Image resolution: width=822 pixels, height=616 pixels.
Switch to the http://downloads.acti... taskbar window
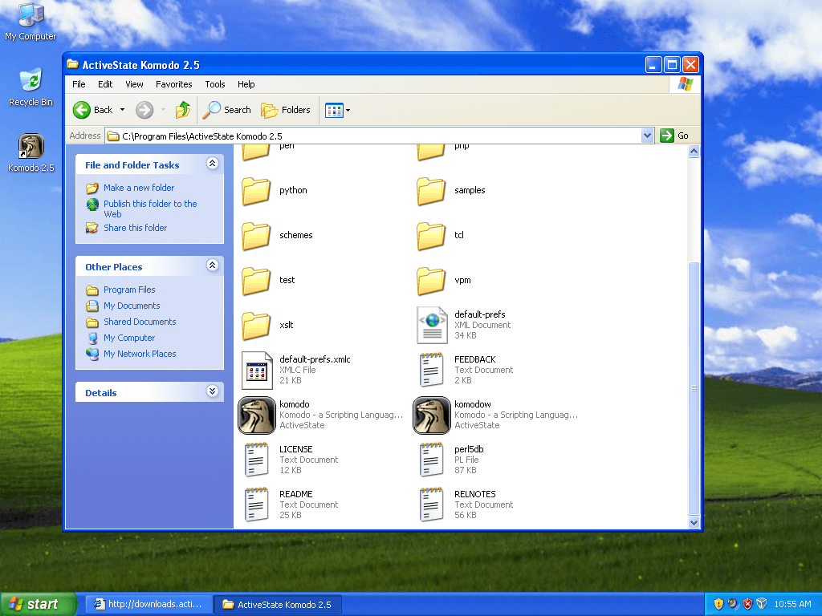pyautogui.click(x=149, y=604)
